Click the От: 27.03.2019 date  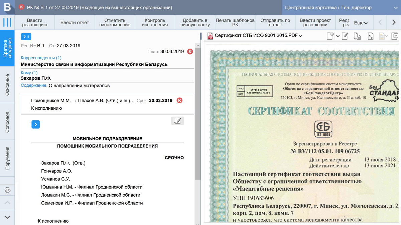(x=65, y=46)
